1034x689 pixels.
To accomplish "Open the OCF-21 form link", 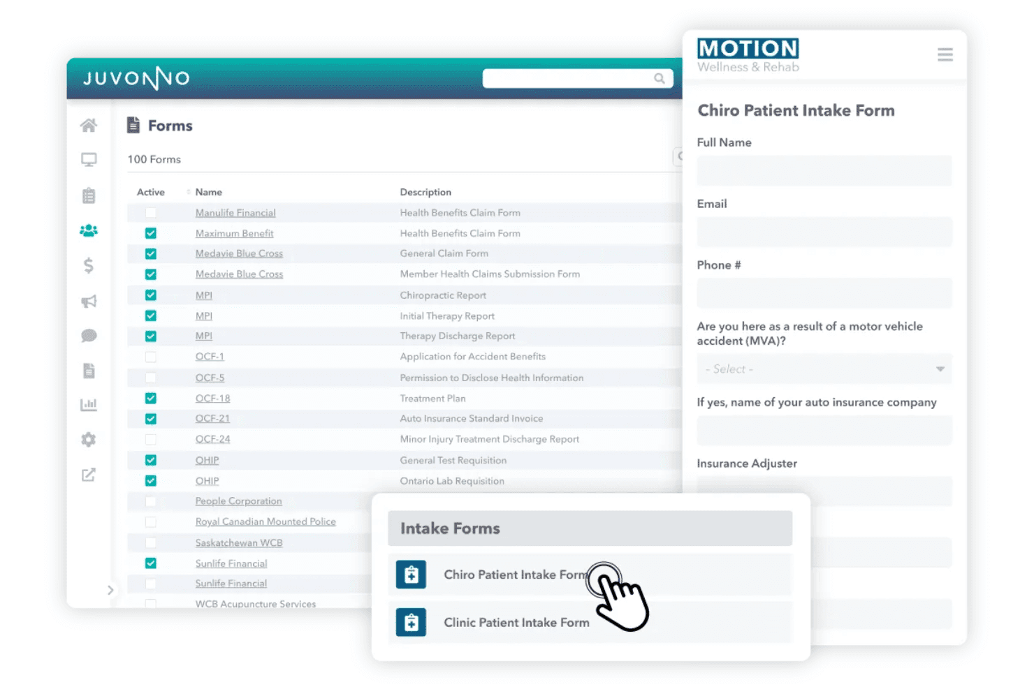I will coord(212,419).
